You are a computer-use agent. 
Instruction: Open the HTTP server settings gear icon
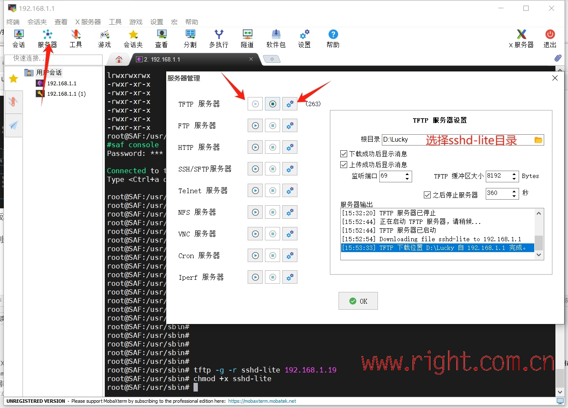290,147
